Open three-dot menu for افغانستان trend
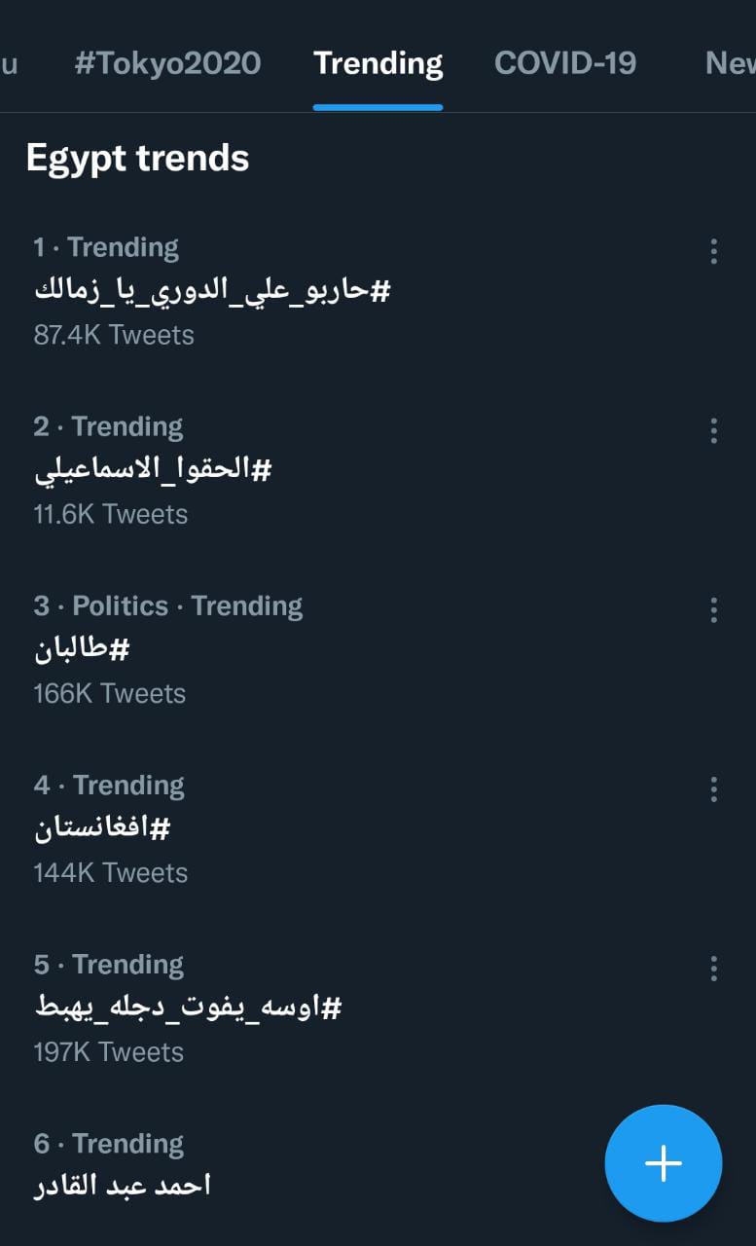 point(714,789)
